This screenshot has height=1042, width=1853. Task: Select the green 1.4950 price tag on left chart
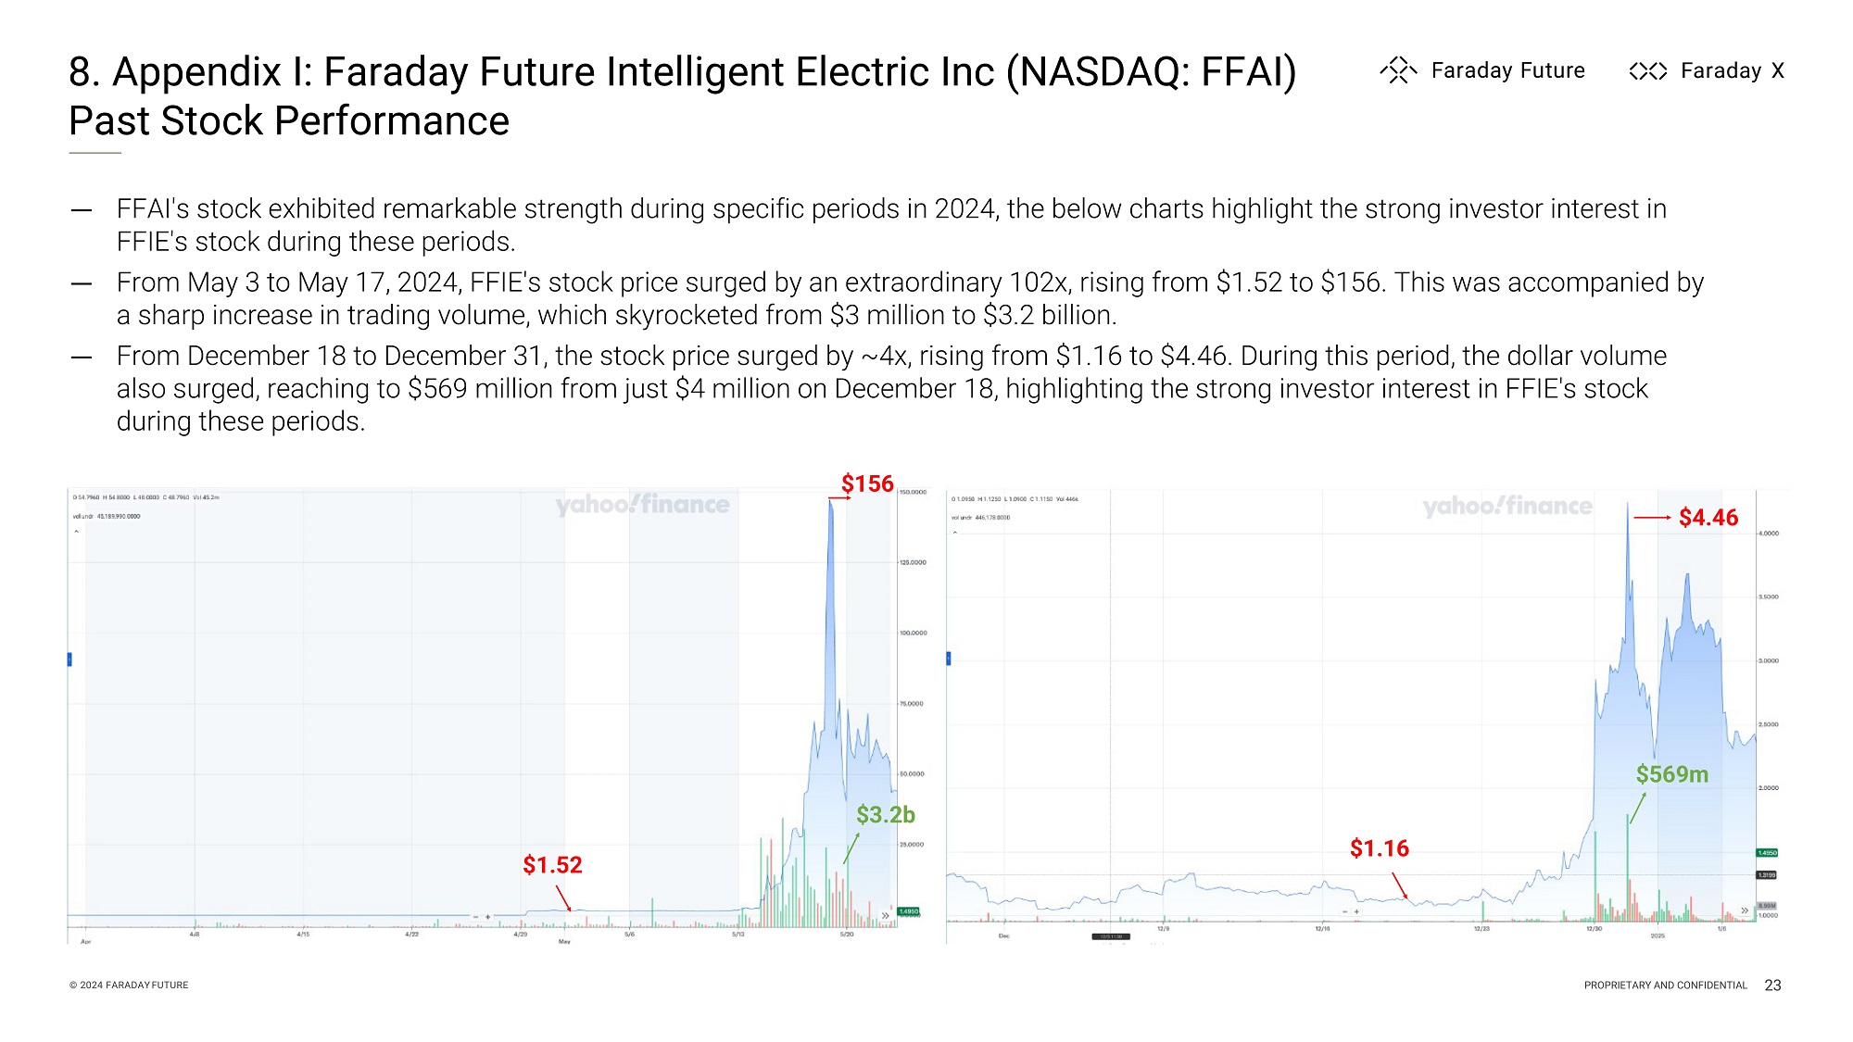908,911
